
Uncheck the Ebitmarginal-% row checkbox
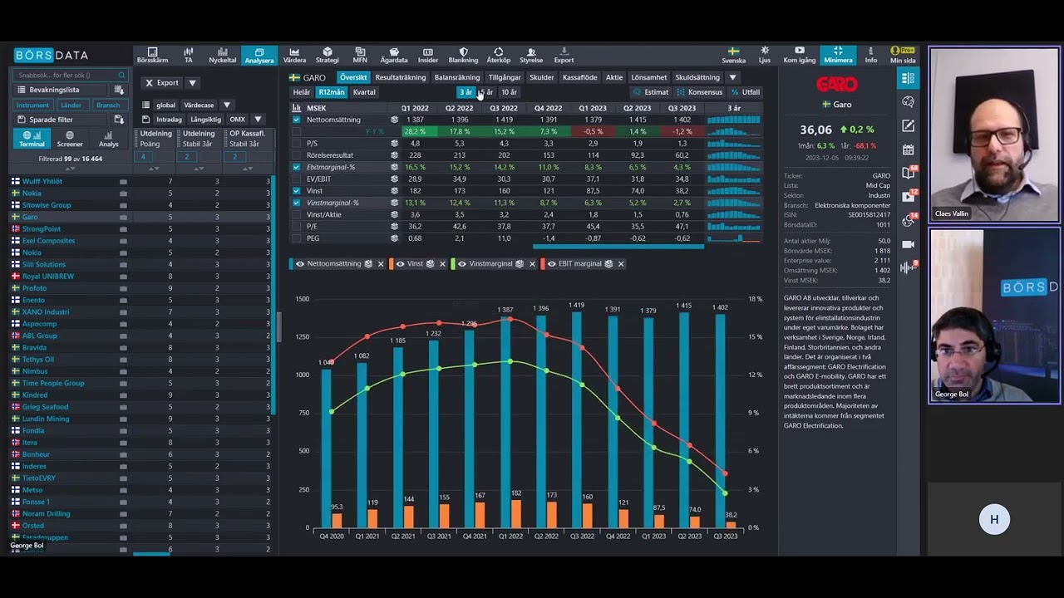296,167
